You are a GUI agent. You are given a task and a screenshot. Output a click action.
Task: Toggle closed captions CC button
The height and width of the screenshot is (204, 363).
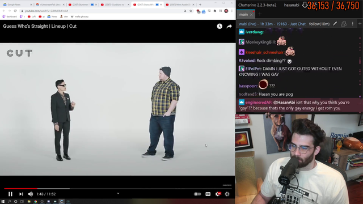pos(208,194)
